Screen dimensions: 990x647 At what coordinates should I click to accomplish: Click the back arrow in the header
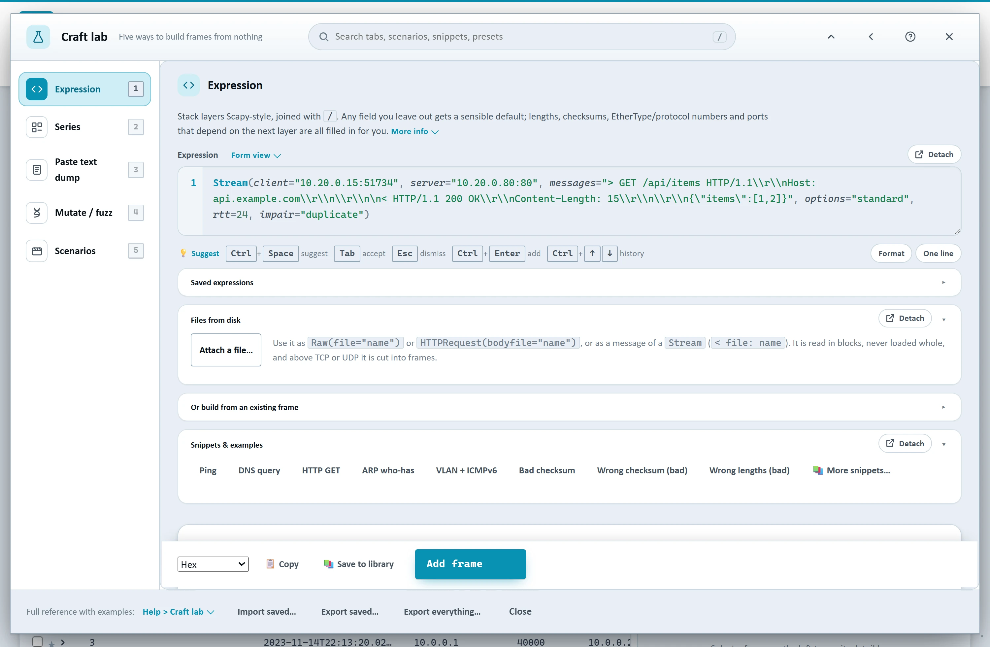coord(871,37)
